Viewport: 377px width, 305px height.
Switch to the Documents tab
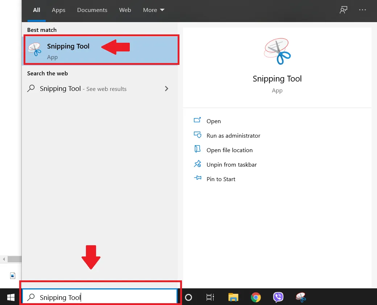[92, 10]
